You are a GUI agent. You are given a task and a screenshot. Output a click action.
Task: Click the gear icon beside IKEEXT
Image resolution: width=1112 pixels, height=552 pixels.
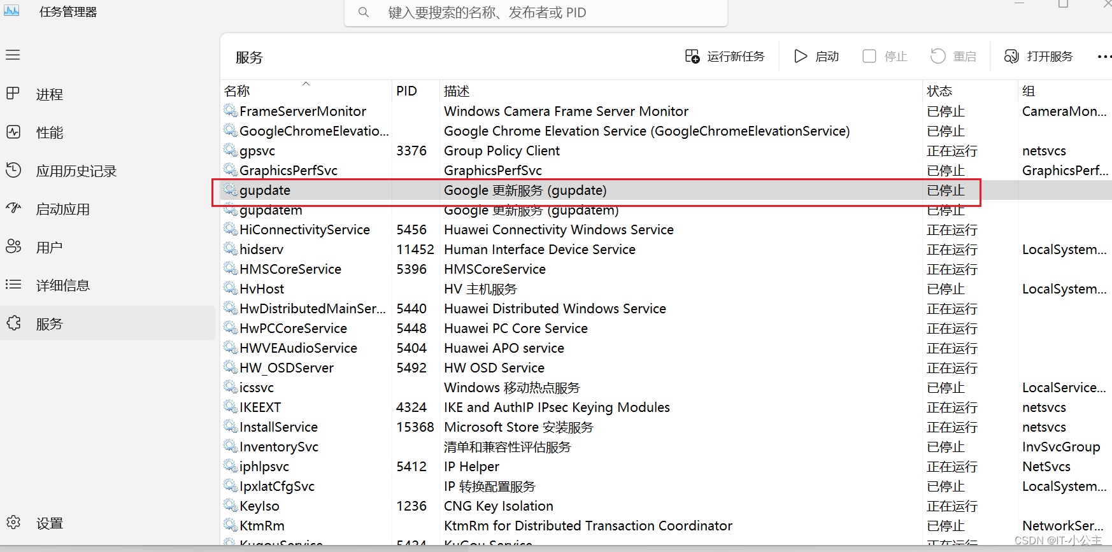tap(231, 407)
